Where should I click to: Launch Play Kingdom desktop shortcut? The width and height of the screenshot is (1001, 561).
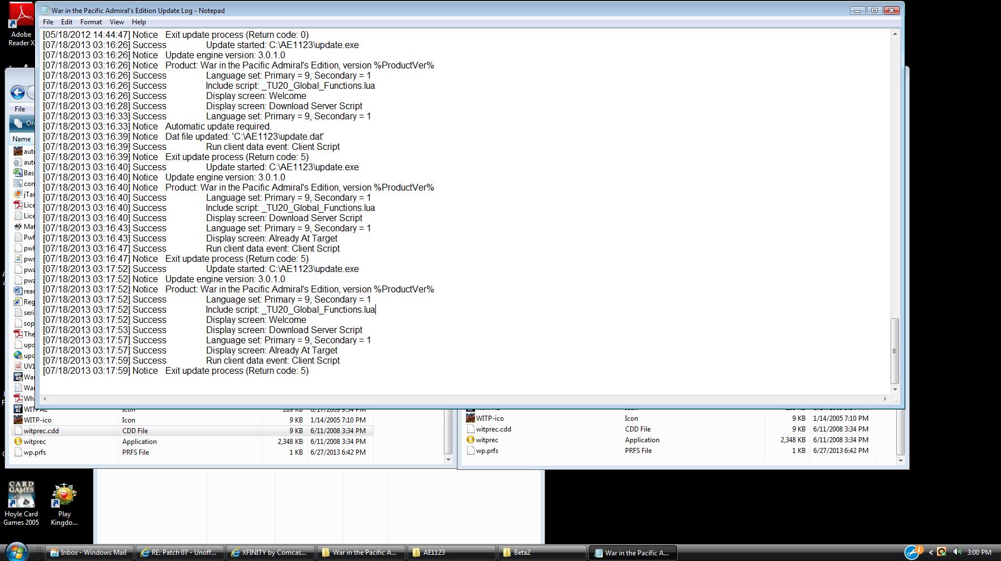[x=64, y=504]
